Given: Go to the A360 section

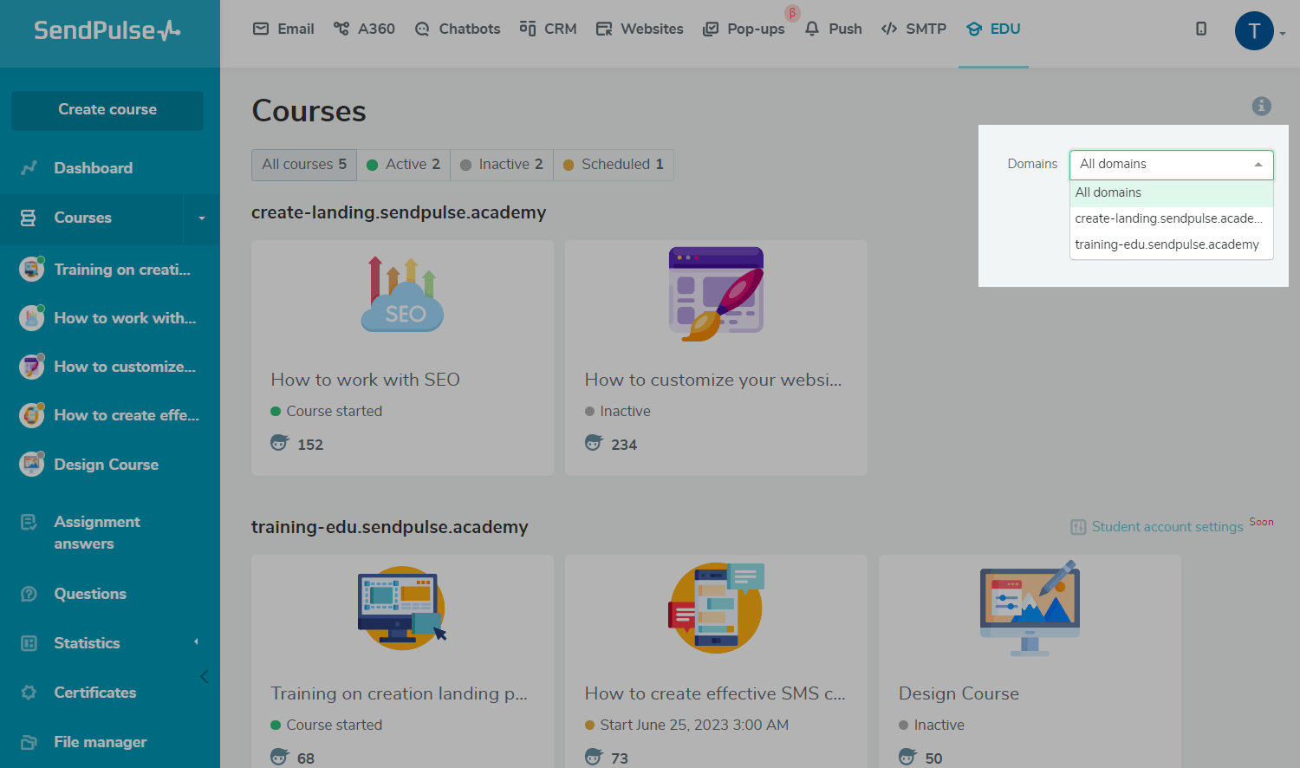Looking at the screenshot, I should 364,29.
